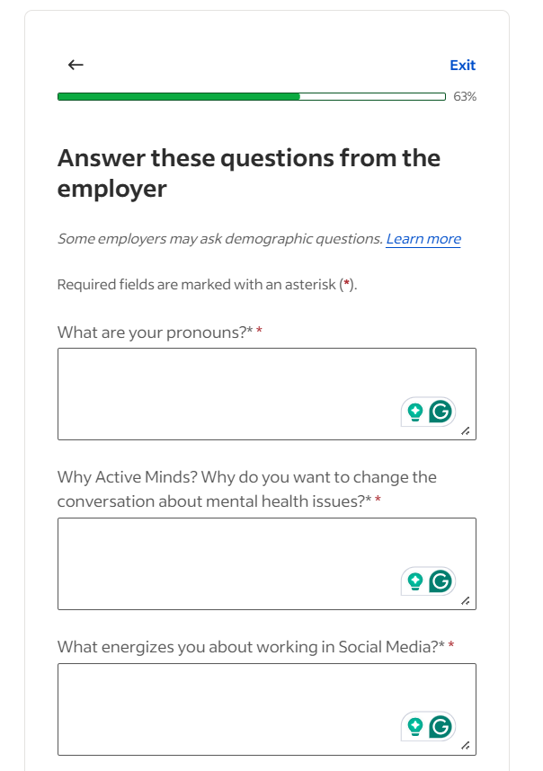Exit the application form
543x771 pixels.
pyautogui.click(x=462, y=65)
